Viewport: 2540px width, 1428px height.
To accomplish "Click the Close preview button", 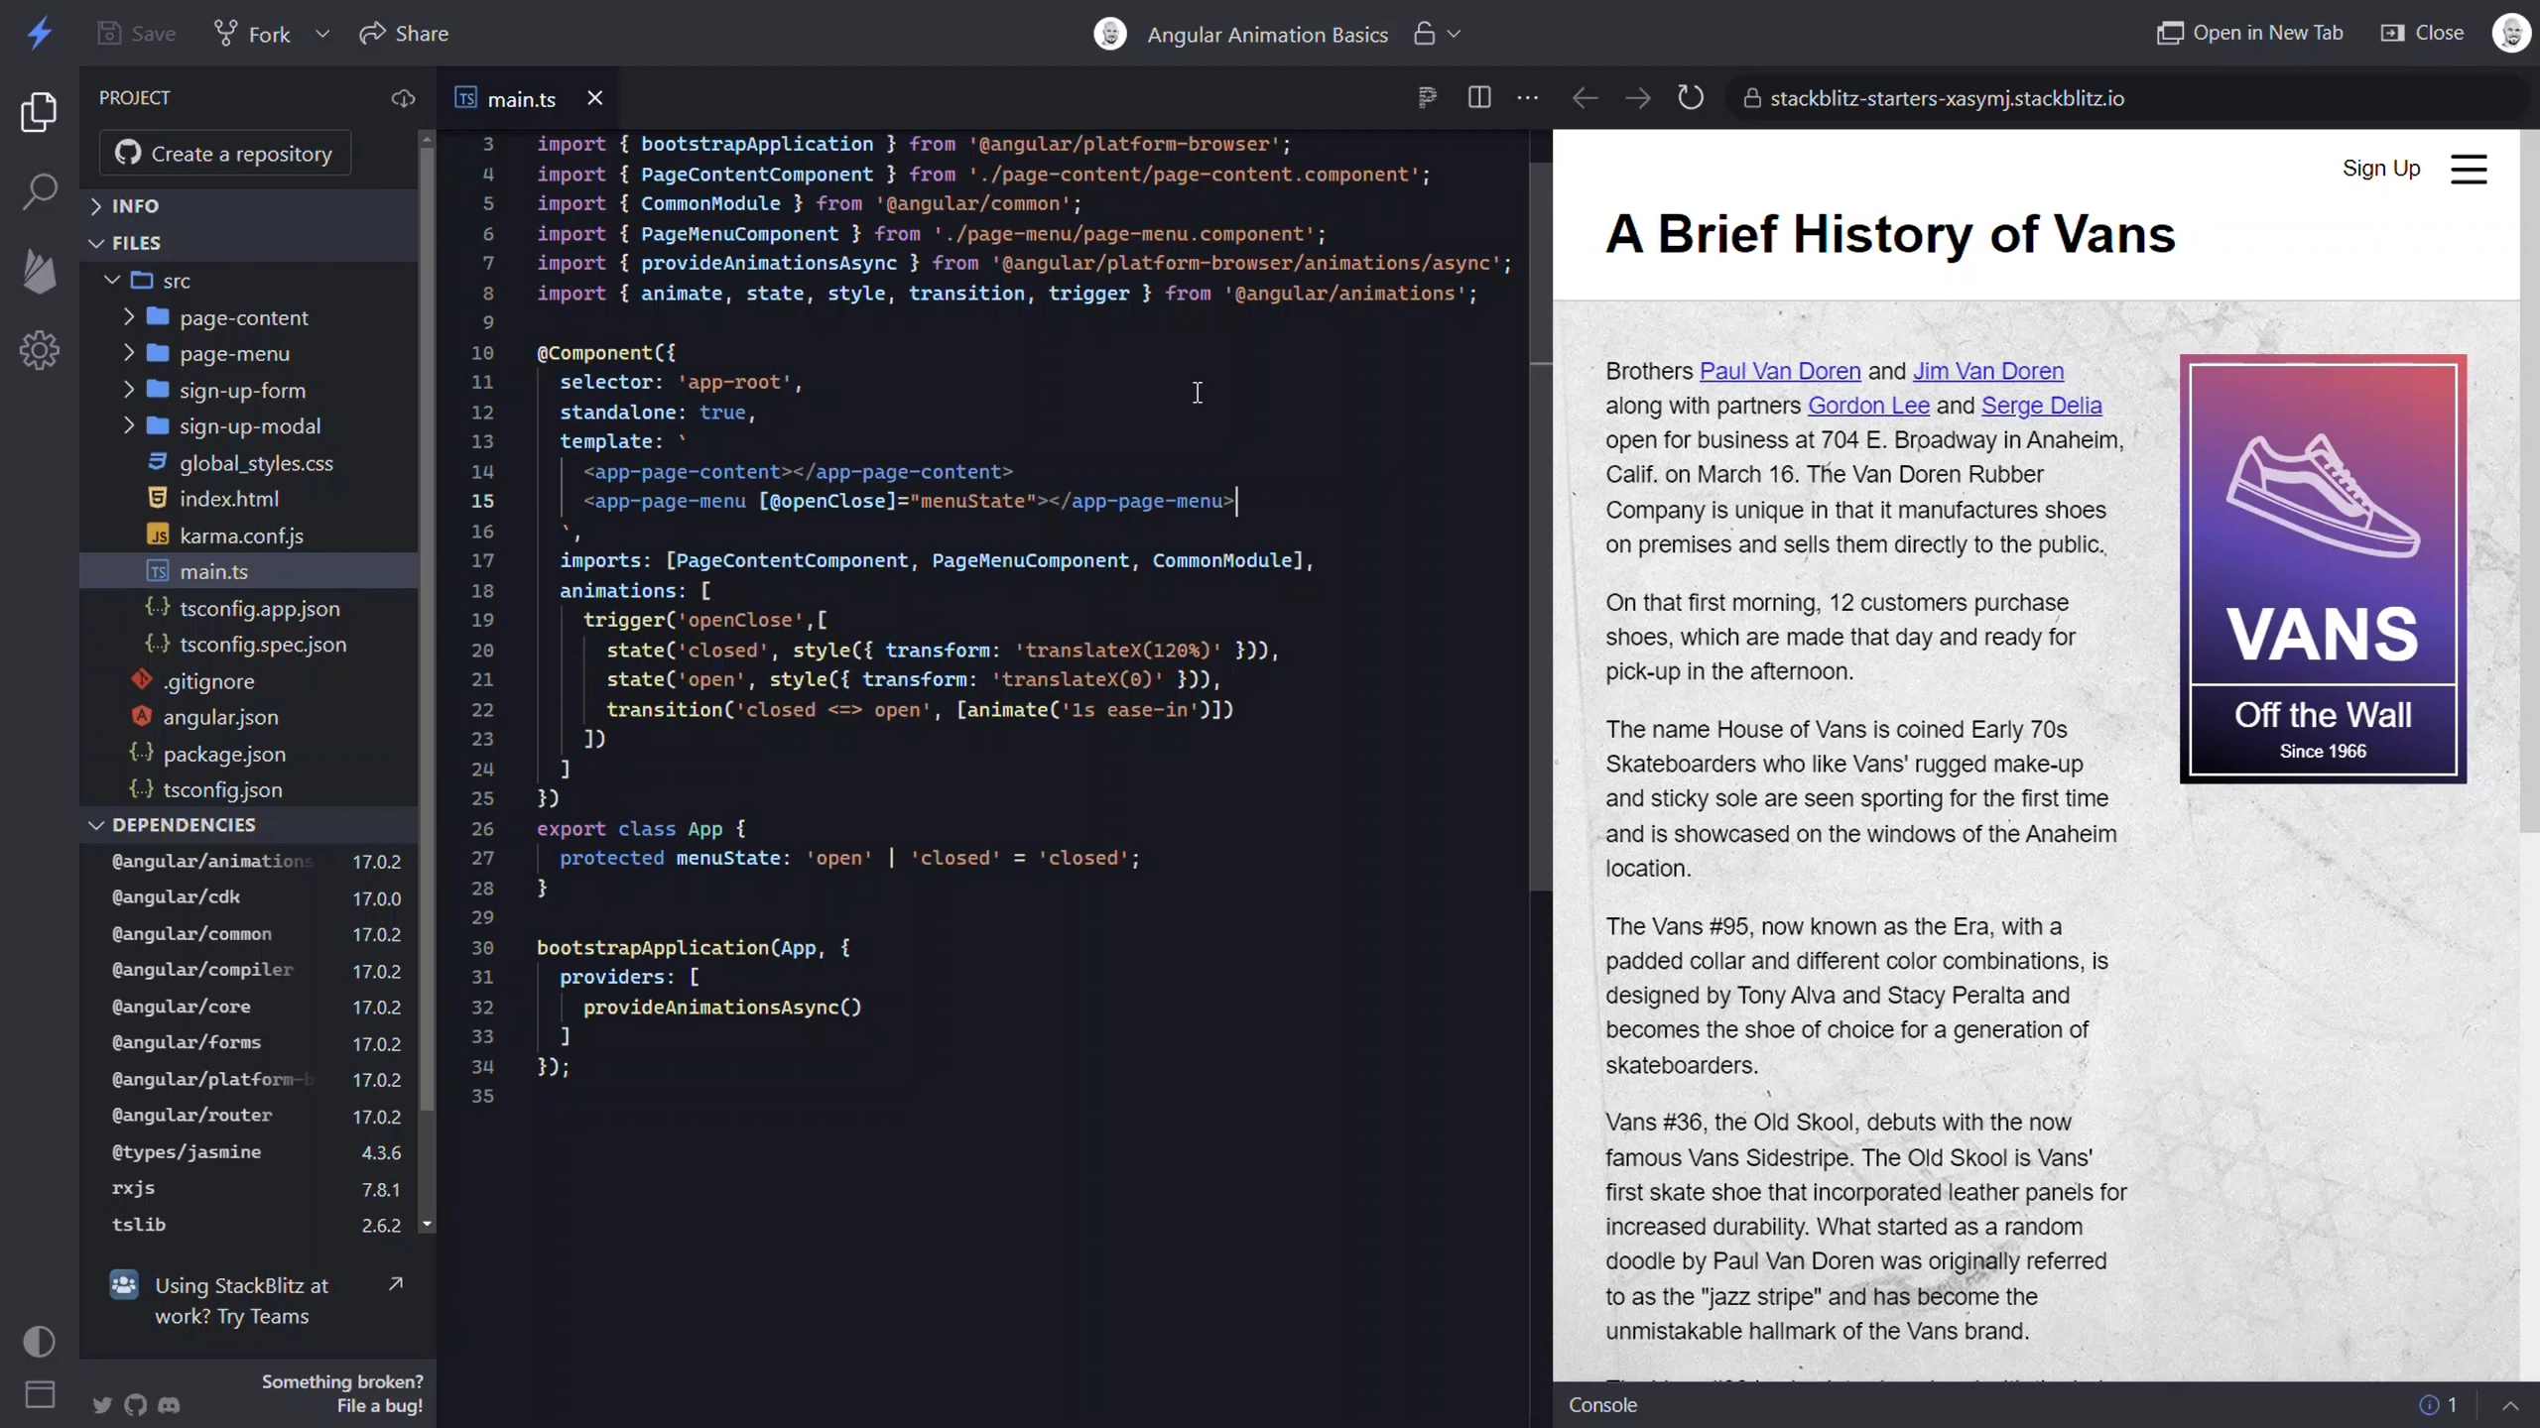I will 2422,33.
